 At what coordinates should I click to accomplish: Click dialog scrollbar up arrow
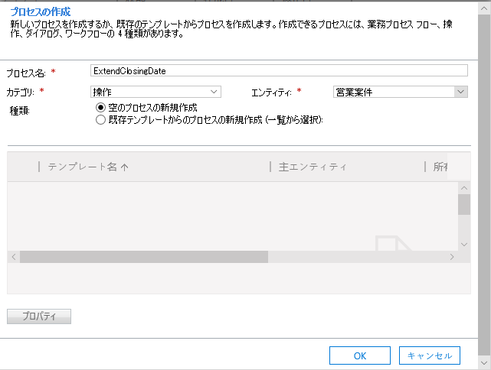point(484,8)
